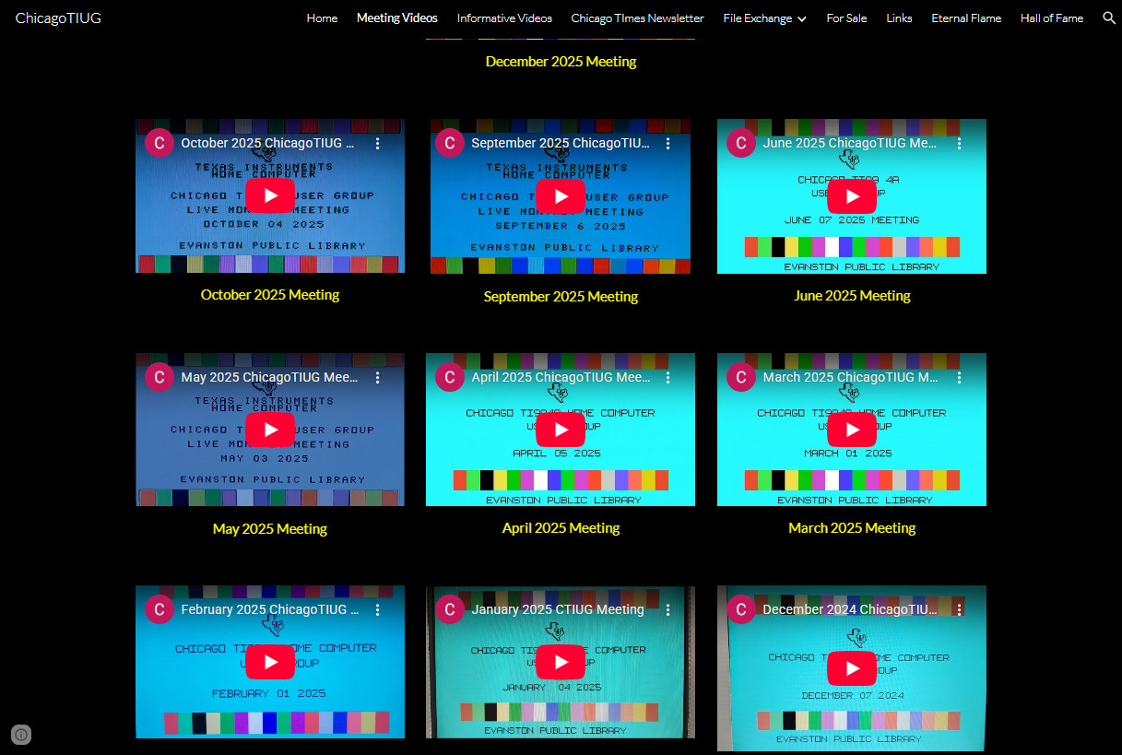1122x755 pixels.
Task: Click channel avatar on April 2025 video
Action: pyautogui.click(x=449, y=378)
